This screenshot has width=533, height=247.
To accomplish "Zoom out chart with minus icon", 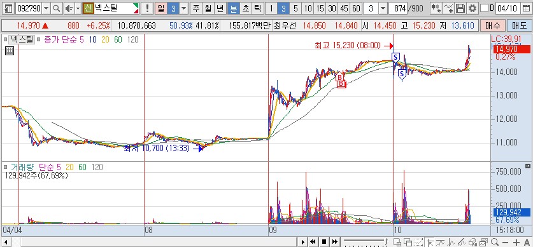I will coord(506,243).
